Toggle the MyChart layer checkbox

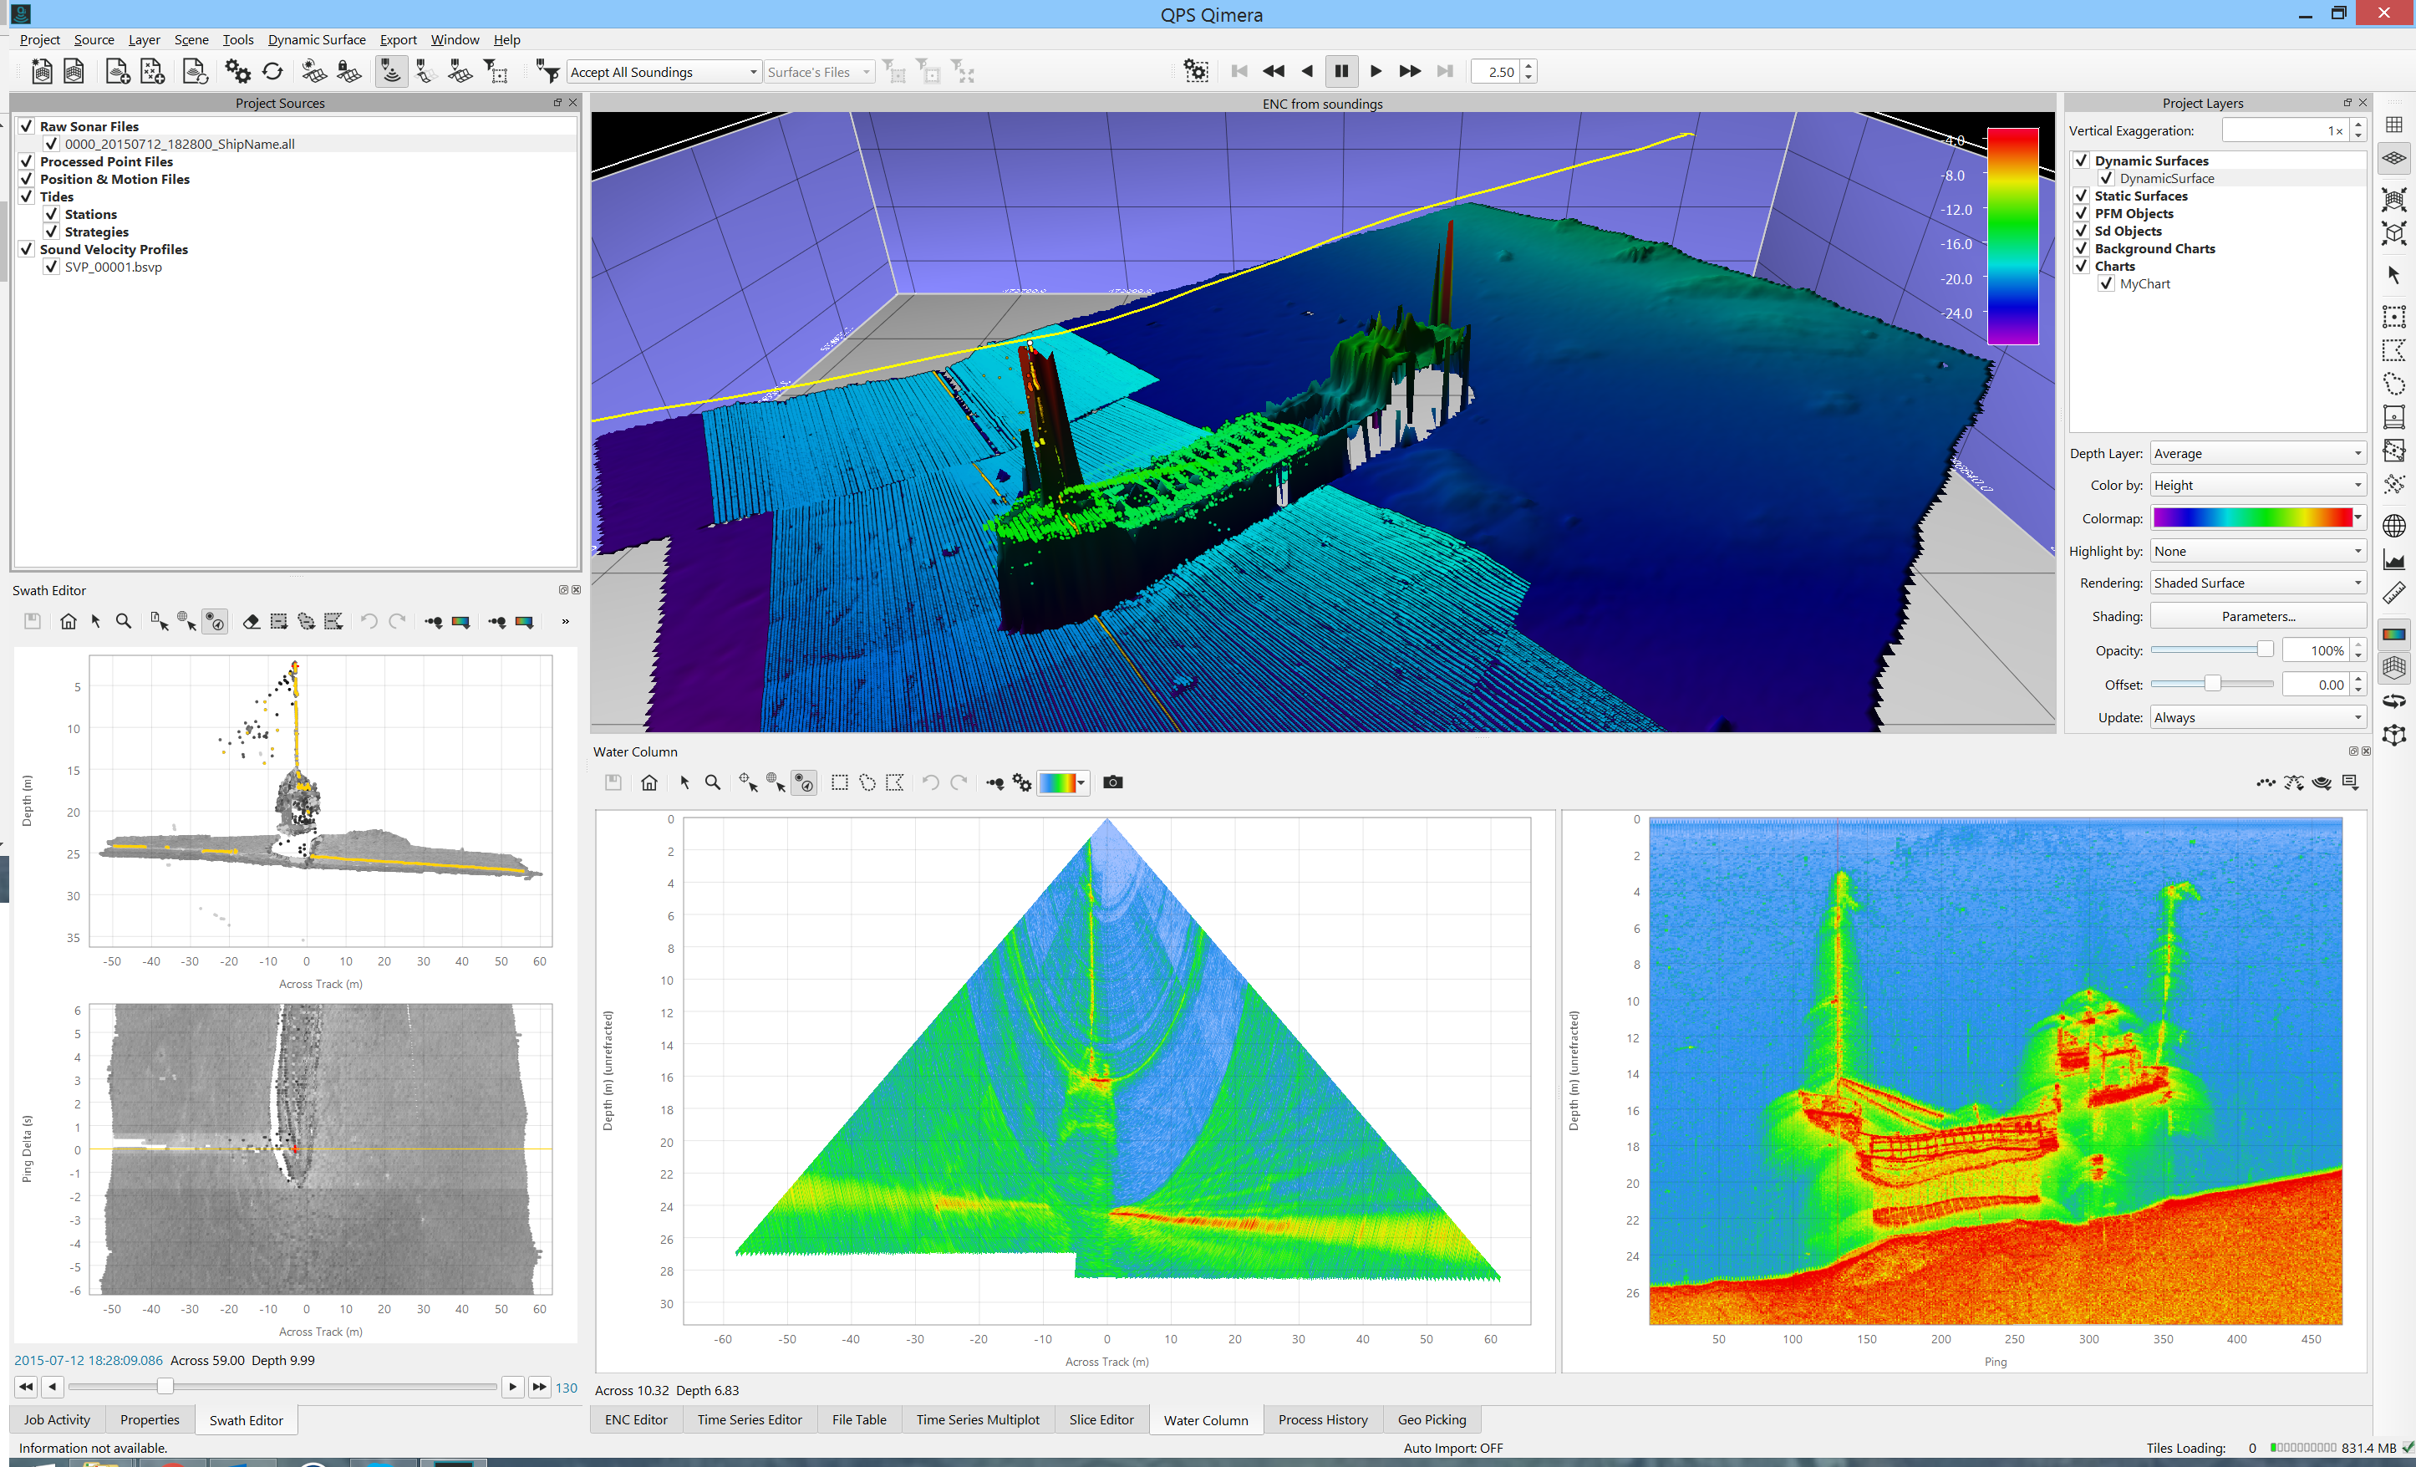click(x=2105, y=283)
